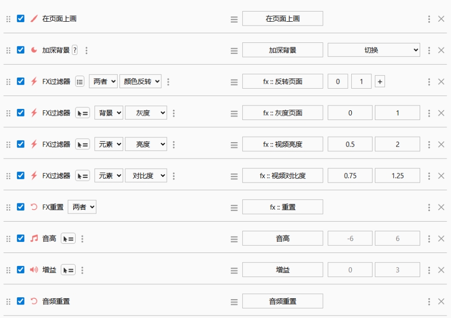Click the 0.75 value field for 视频对比度
This screenshot has height=318, width=451.
pos(350,176)
